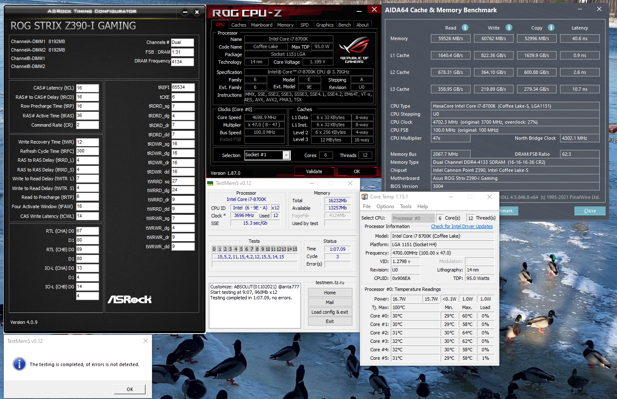Switch to the Bench tab in CPU-Z
Screen dimensions: 617x399
(x=345, y=25)
